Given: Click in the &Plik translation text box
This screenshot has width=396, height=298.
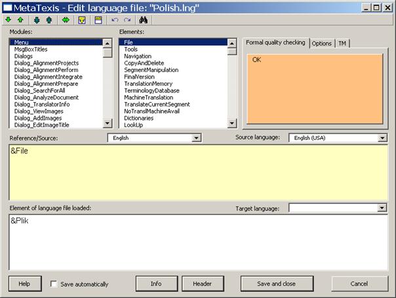Looking at the screenshot, I should click(198, 242).
